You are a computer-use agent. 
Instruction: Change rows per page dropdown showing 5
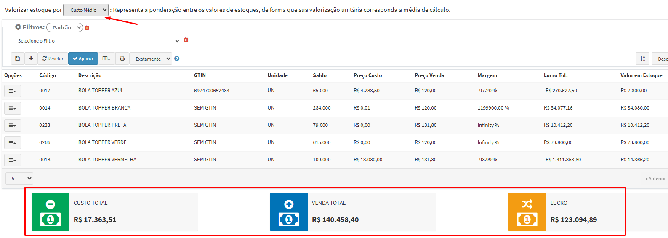click(x=19, y=179)
